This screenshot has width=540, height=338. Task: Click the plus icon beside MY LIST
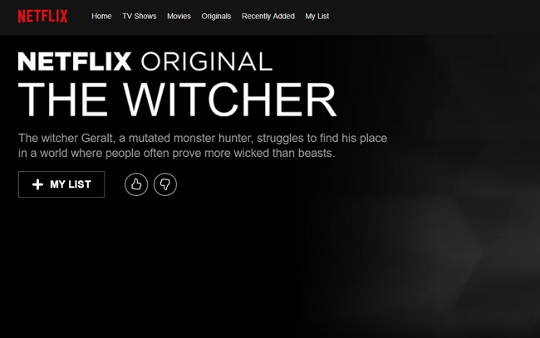point(38,184)
